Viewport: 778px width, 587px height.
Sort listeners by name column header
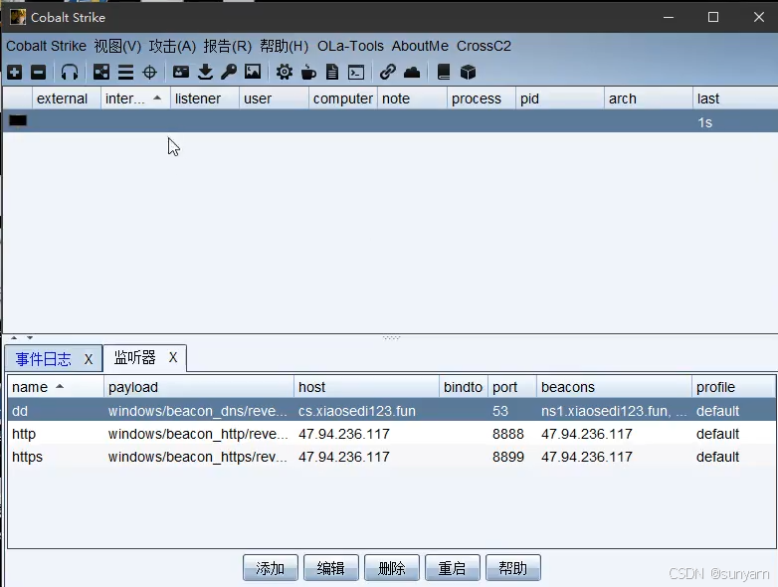point(56,387)
